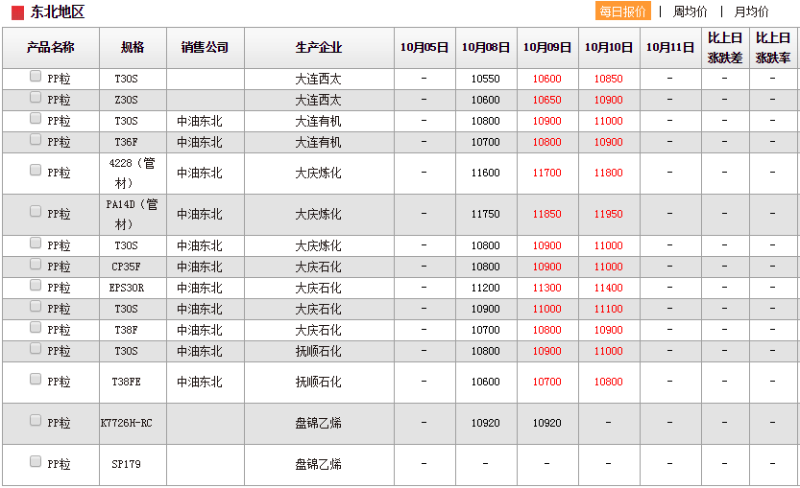
Task: Select red price 10650 in Z30S row
Action: [x=547, y=100]
